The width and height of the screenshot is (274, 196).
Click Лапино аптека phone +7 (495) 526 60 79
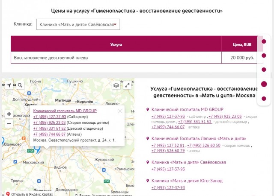[x=168, y=151]
